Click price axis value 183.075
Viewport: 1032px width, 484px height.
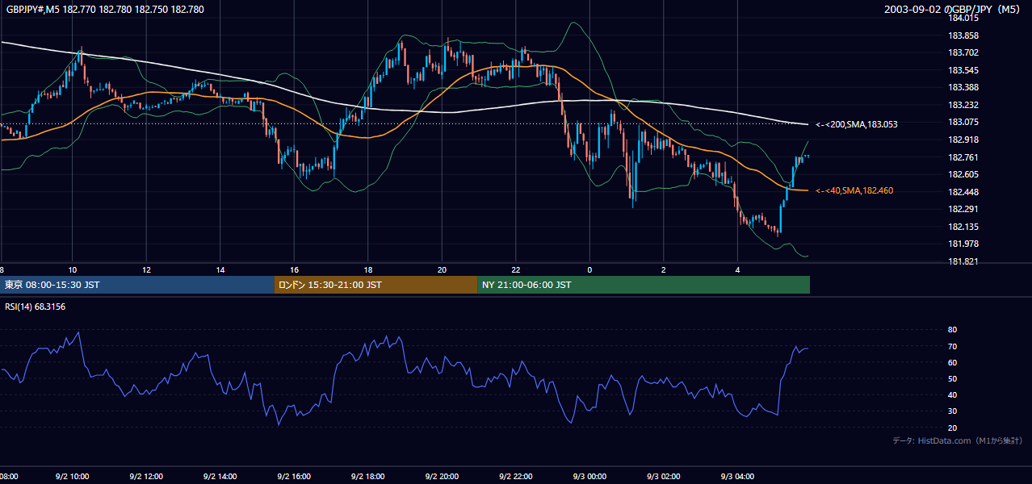(963, 122)
